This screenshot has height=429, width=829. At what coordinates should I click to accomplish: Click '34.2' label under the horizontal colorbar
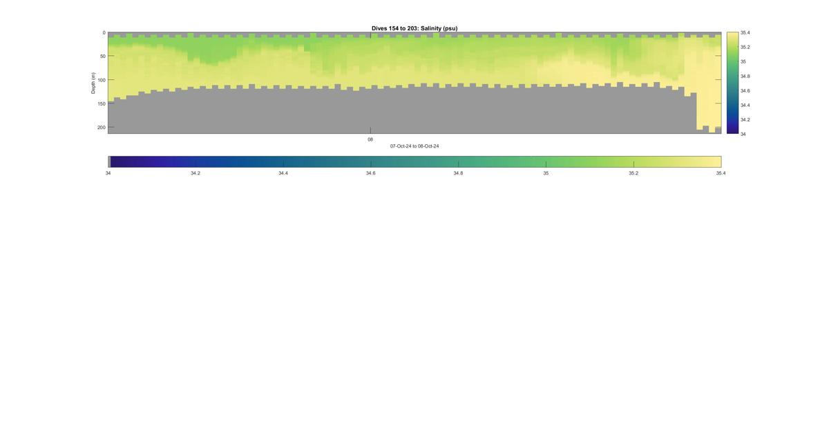coord(196,173)
